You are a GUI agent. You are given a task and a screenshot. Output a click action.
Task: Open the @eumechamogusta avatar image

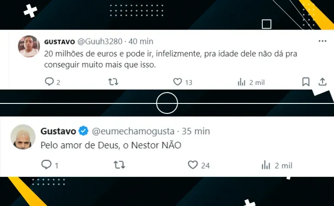point(23,137)
